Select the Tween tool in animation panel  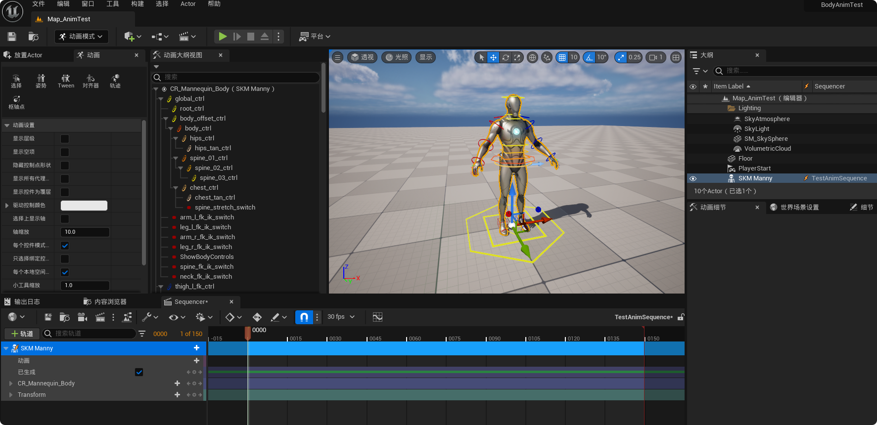coord(66,81)
